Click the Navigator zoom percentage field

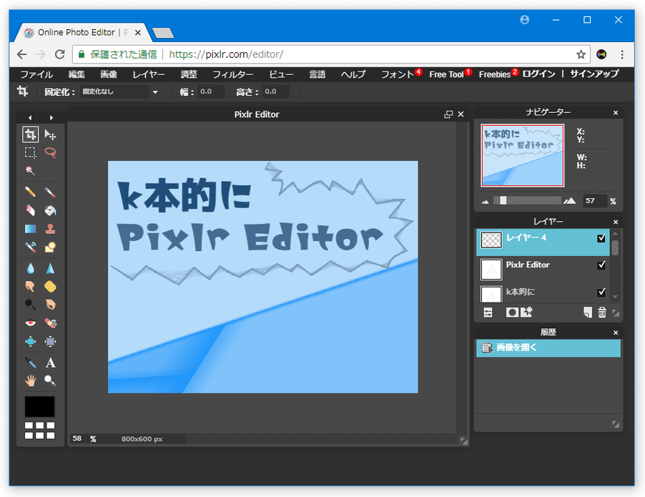point(595,201)
